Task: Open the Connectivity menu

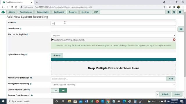Action: tap(43, 12)
